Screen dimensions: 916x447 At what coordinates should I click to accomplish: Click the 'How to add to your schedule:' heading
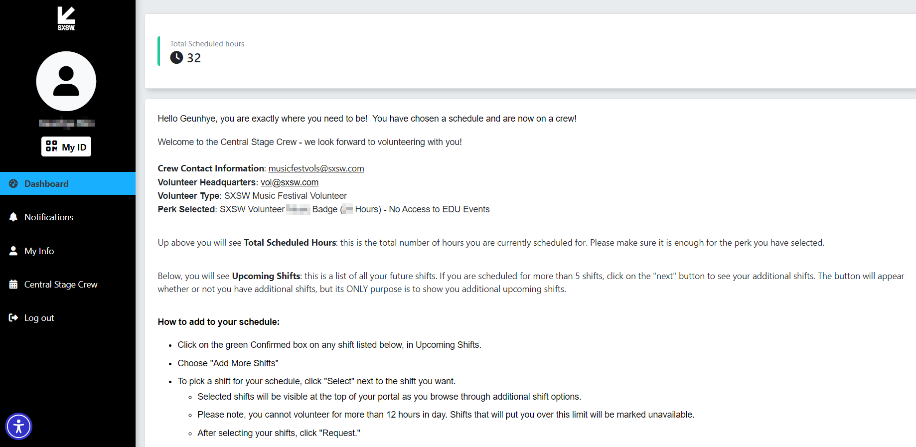point(219,322)
